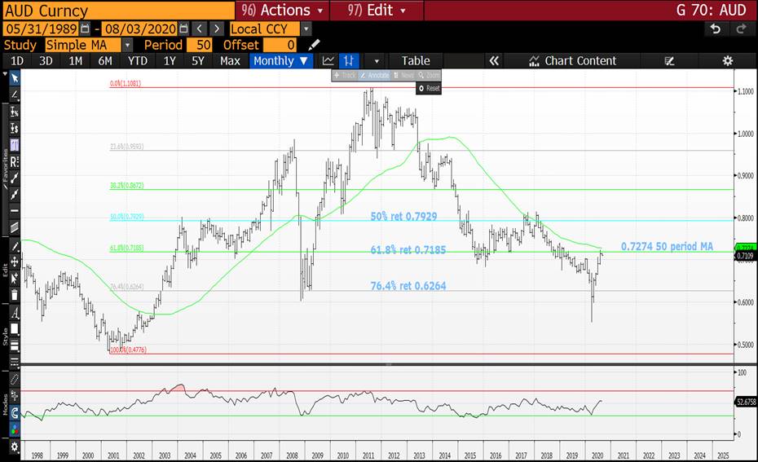Click the Table button
Viewport: 758px width, 462px height.
[416, 61]
